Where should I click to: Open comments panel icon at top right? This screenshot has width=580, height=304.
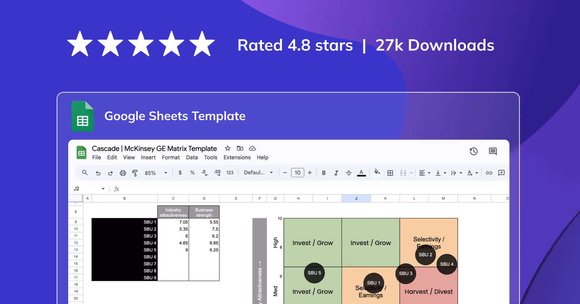click(493, 152)
